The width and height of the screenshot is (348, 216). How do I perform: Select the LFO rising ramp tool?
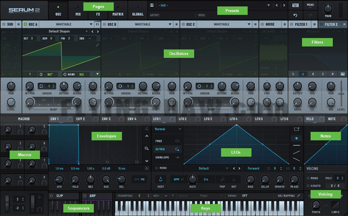296,152
